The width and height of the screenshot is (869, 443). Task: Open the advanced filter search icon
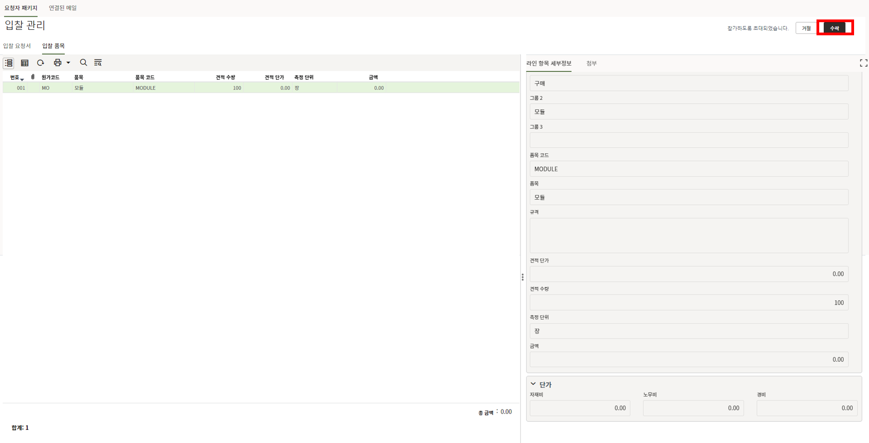coord(98,63)
